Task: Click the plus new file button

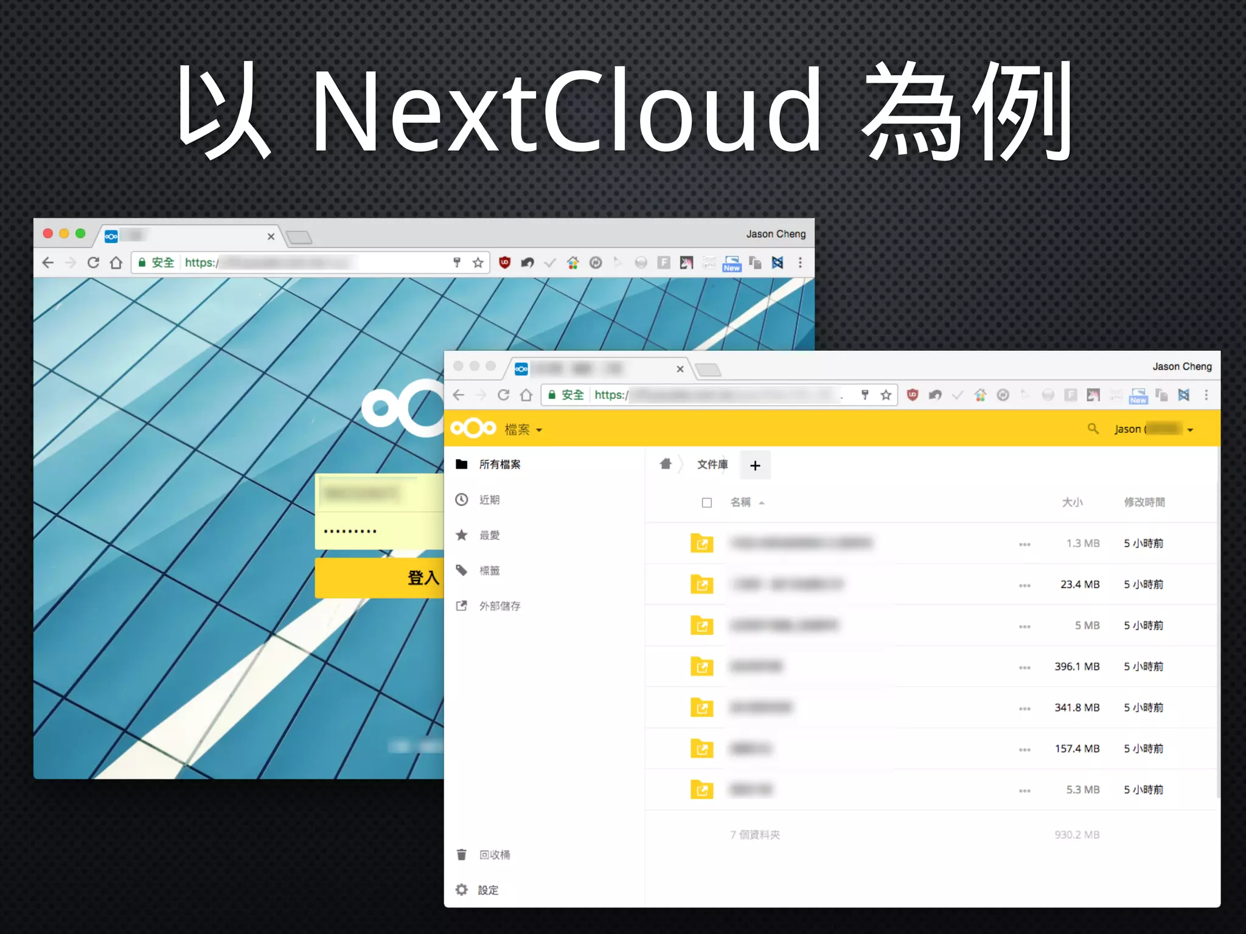Action: click(755, 465)
